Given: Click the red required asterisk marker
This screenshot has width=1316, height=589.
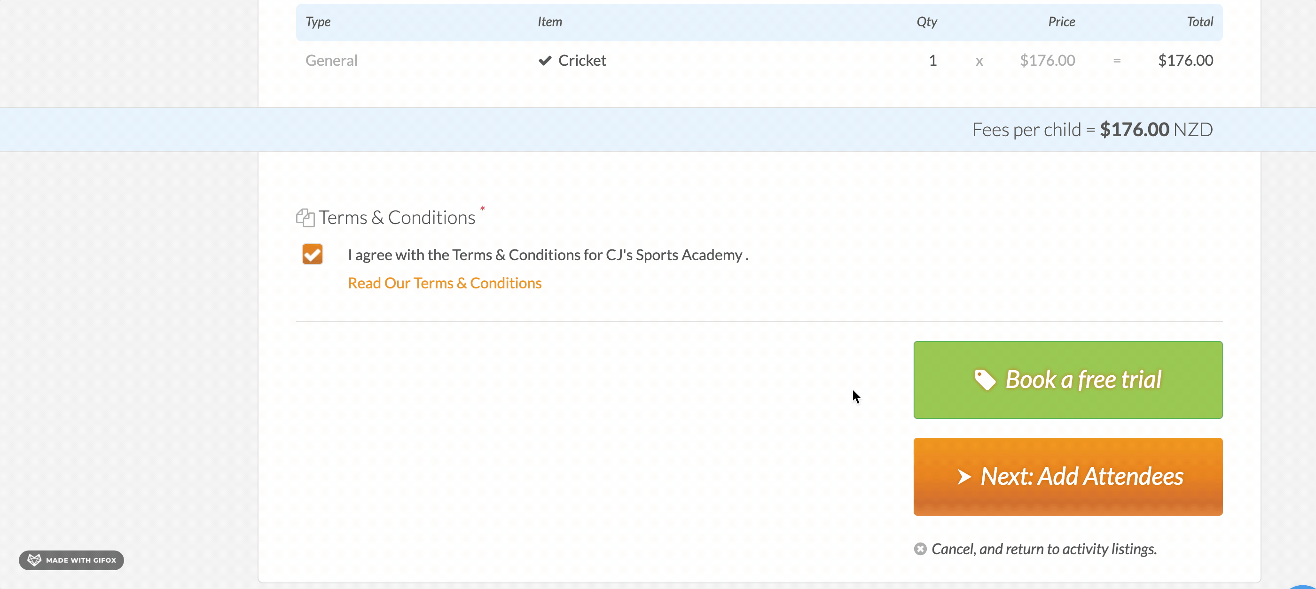Looking at the screenshot, I should click(x=482, y=208).
